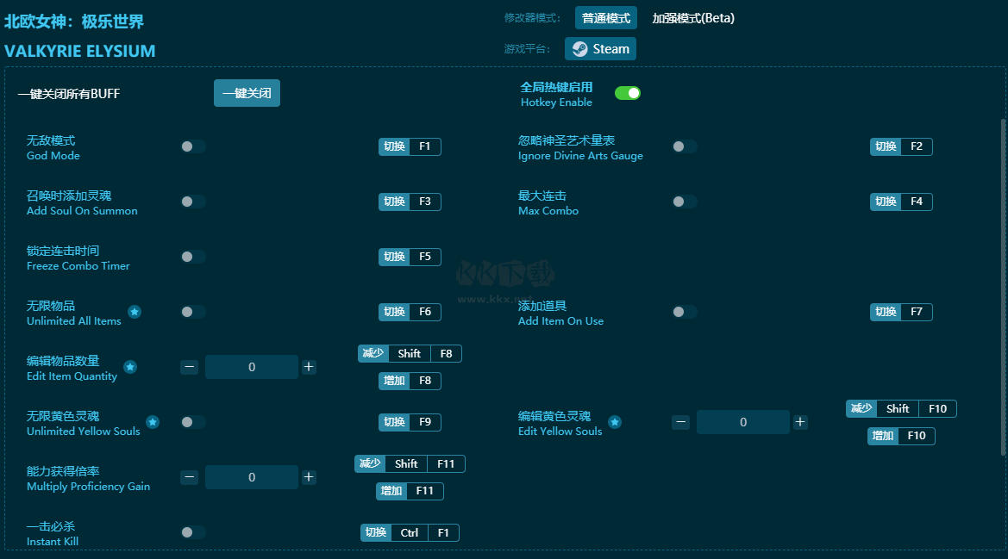Viewport: 1008px width, 559px height.
Task: Click the F9 hotkey for Unlimited Yellow Souls
Action: pyautogui.click(x=410, y=422)
